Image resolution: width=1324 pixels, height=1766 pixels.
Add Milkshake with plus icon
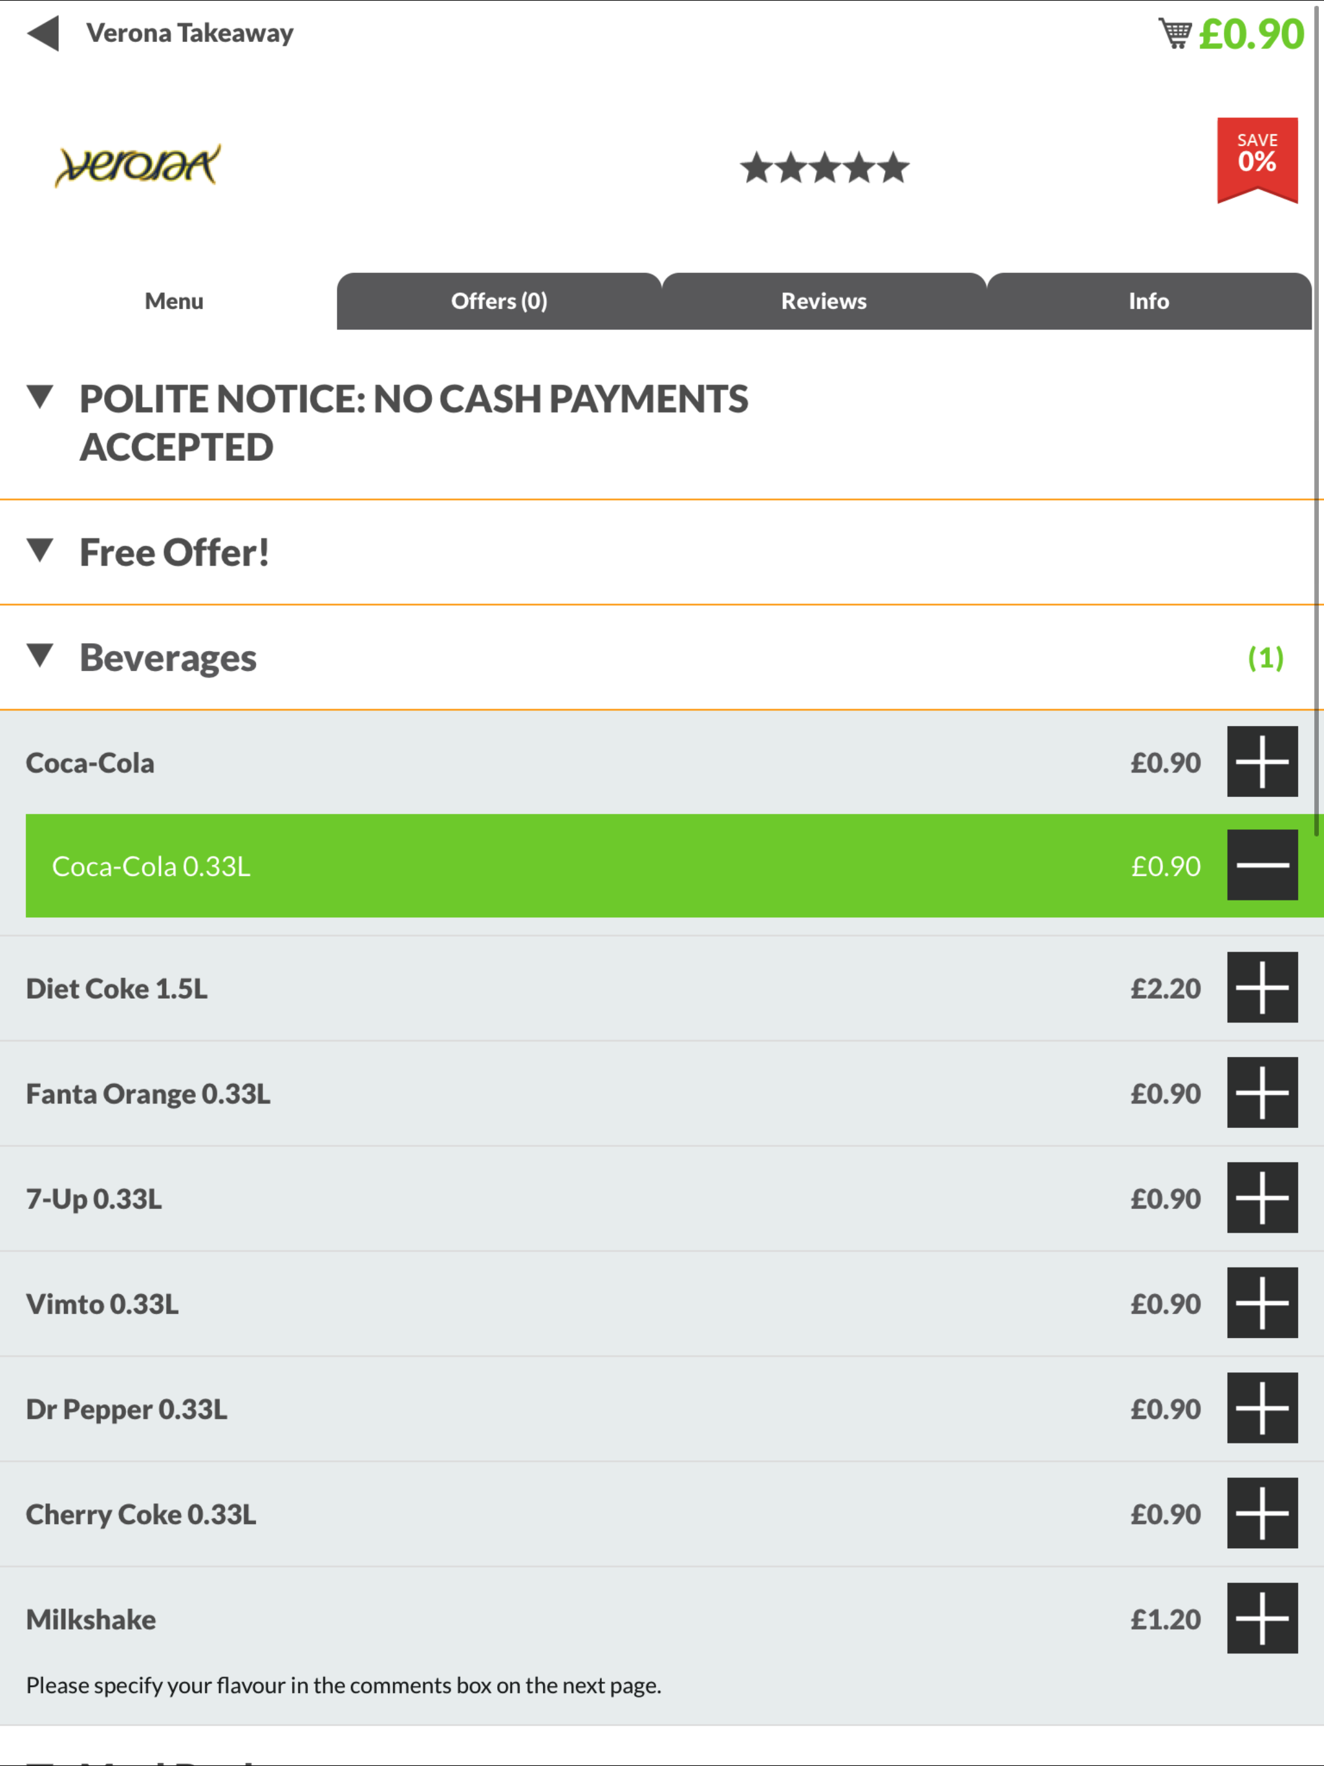point(1262,1619)
